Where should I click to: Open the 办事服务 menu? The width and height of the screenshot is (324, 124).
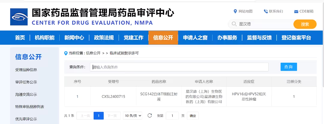pos(227,38)
